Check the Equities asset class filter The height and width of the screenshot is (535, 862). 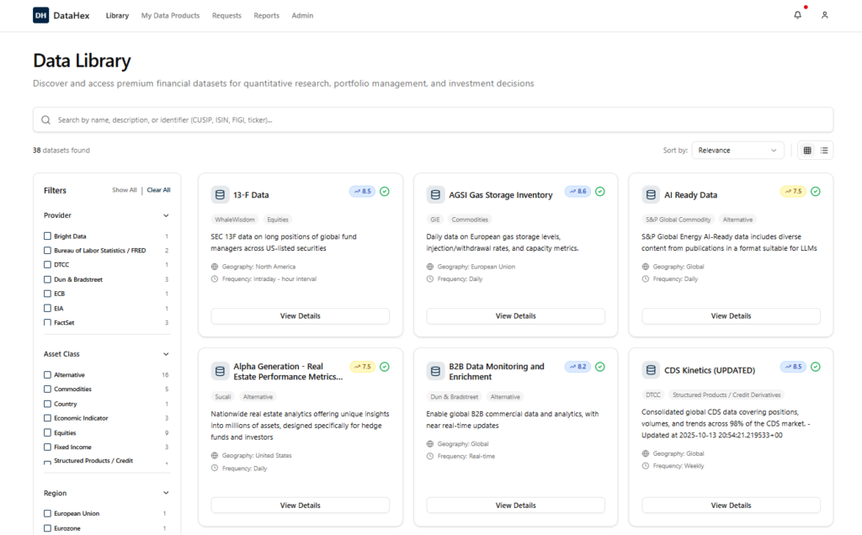coord(47,433)
